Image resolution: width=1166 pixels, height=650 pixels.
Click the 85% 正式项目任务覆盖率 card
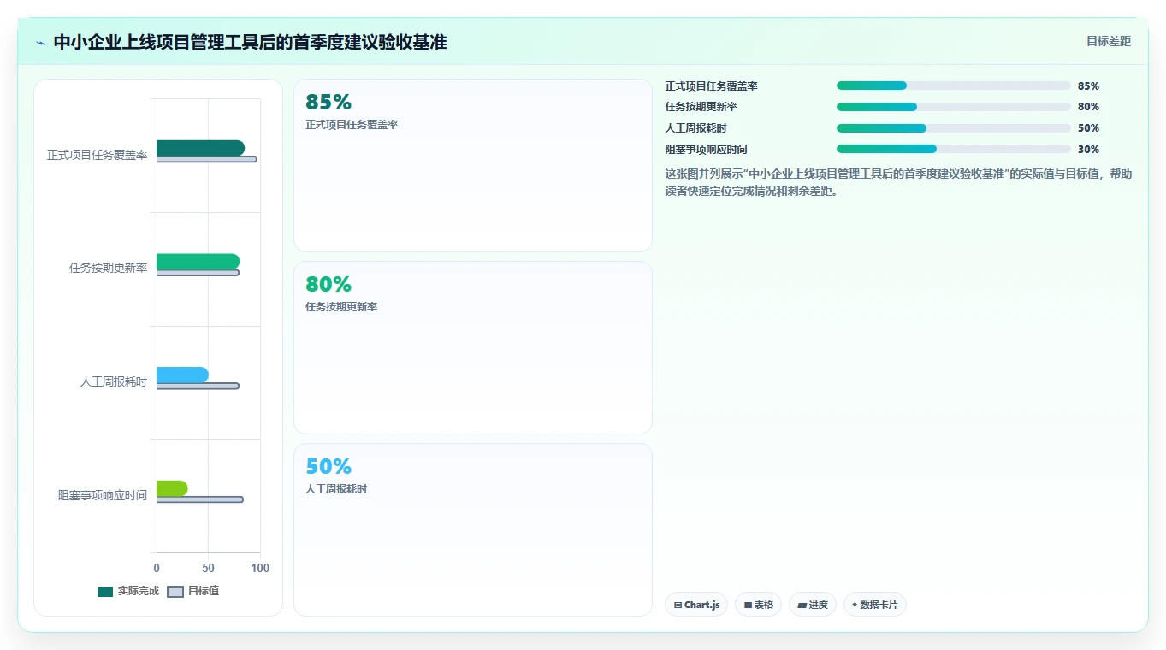tap(473, 166)
